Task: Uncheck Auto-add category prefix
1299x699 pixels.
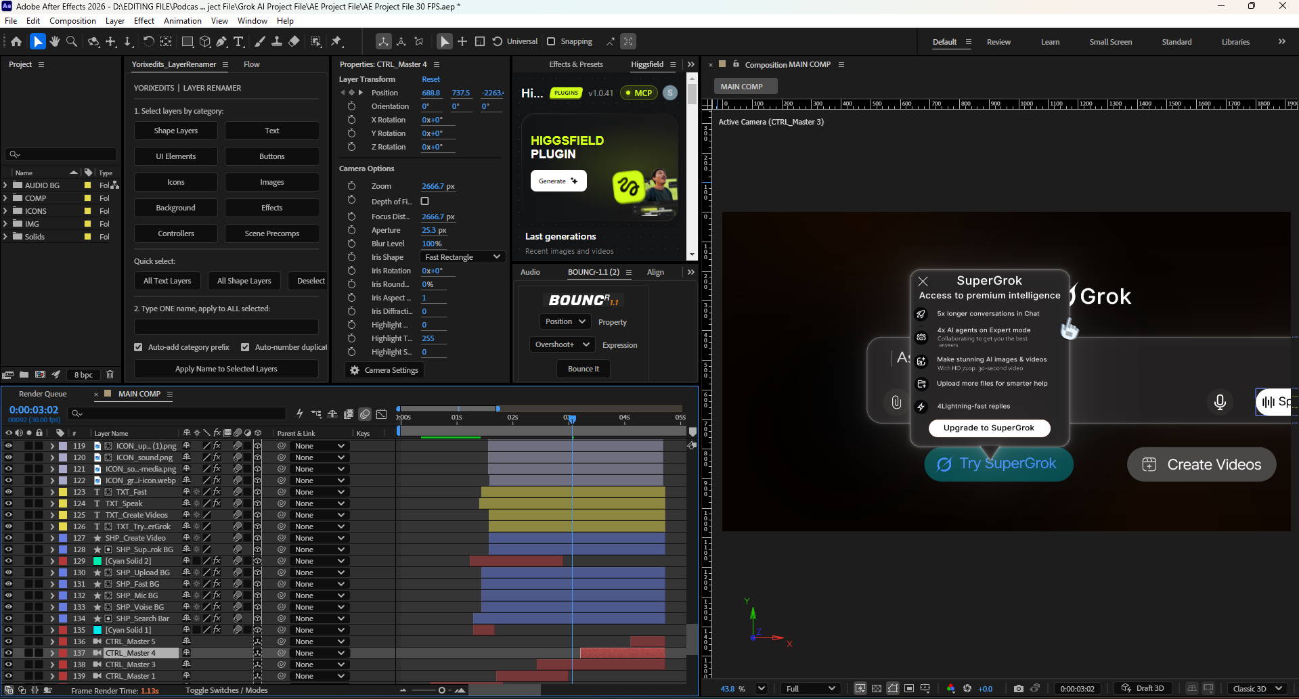Action: [x=138, y=347]
